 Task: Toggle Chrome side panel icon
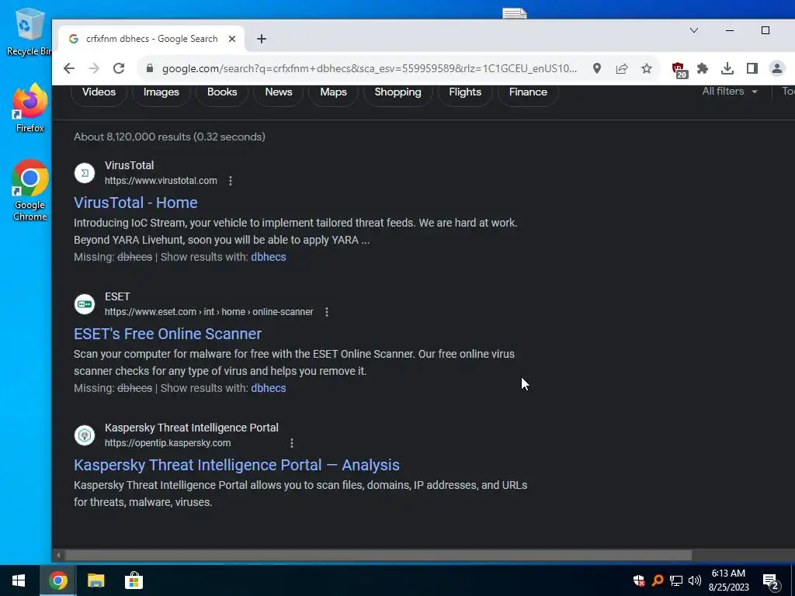pos(752,68)
